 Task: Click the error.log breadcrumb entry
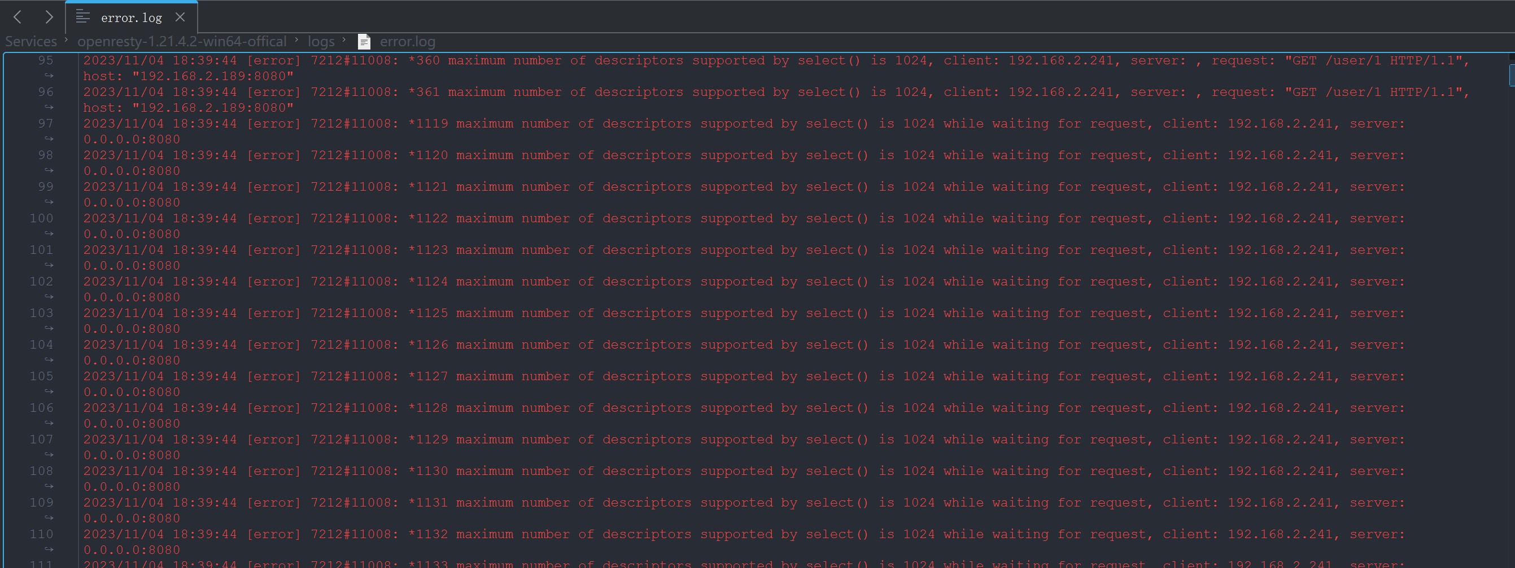[408, 42]
